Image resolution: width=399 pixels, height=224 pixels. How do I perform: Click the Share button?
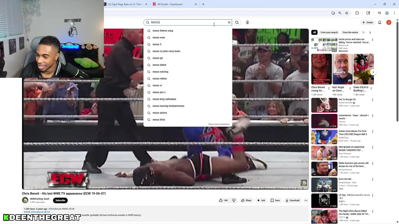tap(246, 200)
